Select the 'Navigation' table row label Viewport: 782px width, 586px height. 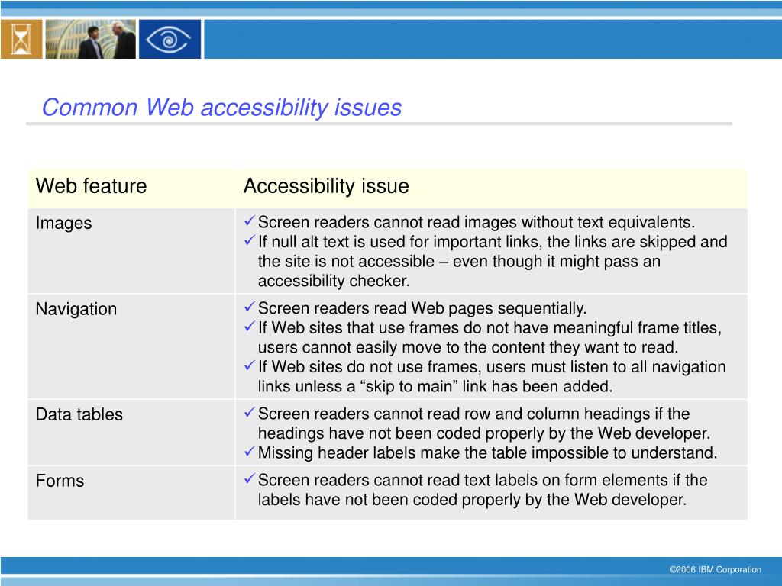(x=76, y=309)
